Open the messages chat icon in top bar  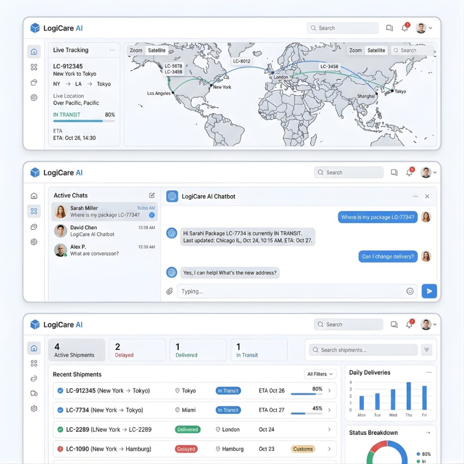(x=390, y=28)
